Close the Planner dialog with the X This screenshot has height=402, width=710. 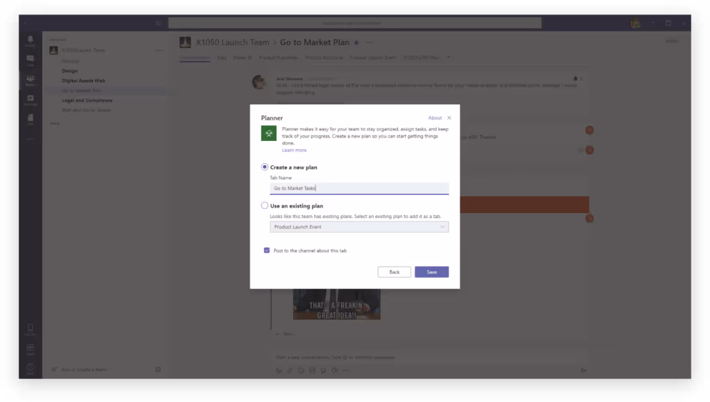449,118
